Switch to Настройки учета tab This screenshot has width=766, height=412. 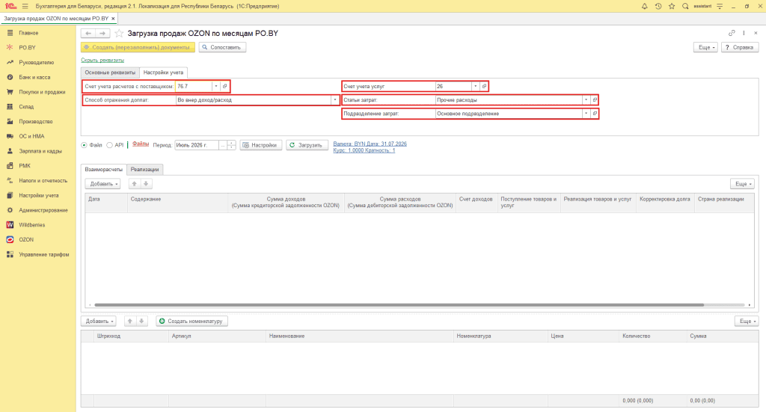click(163, 73)
